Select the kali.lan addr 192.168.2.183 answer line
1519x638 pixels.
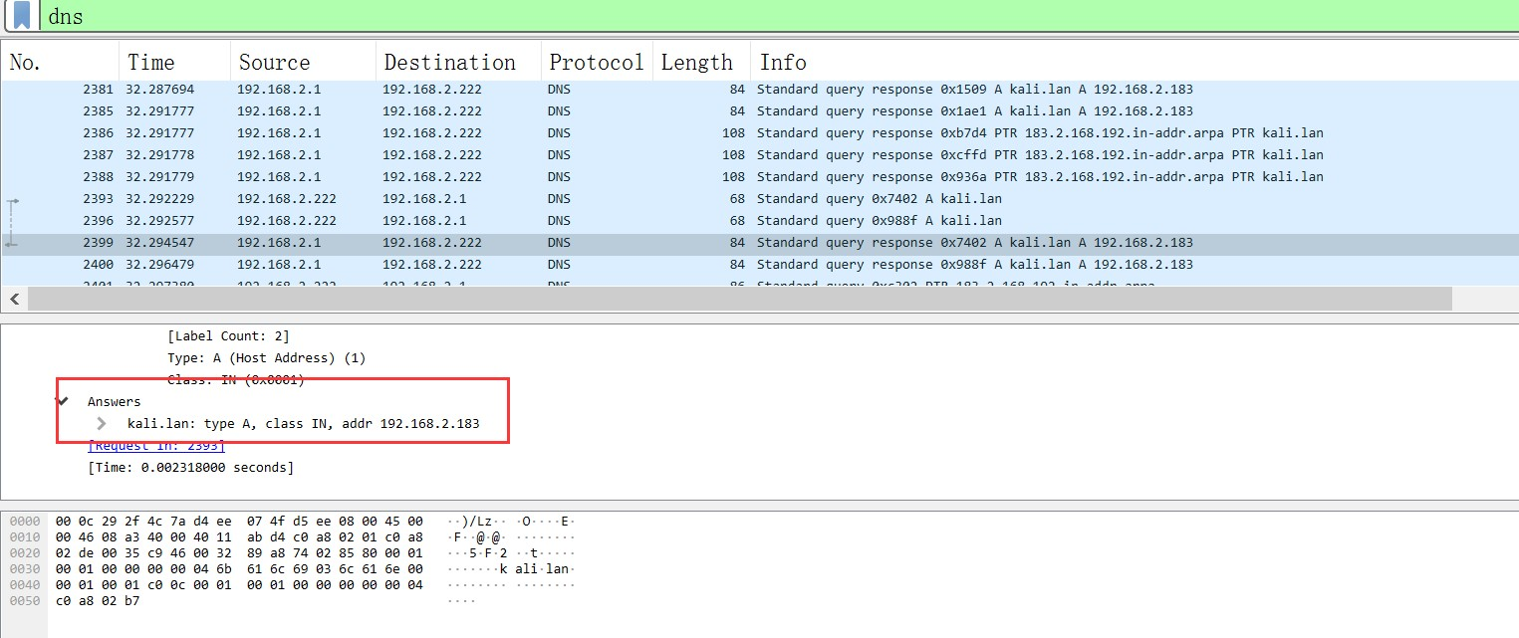coord(303,424)
